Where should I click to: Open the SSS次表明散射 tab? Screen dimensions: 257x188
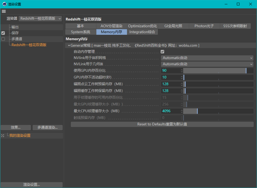[x=235, y=26]
